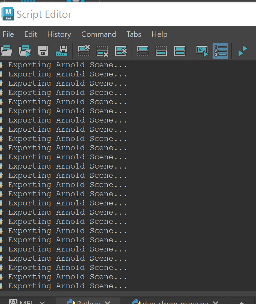The width and height of the screenshot is (256, 304).
Task: Open the Help menu
Action: coord(160,34)
